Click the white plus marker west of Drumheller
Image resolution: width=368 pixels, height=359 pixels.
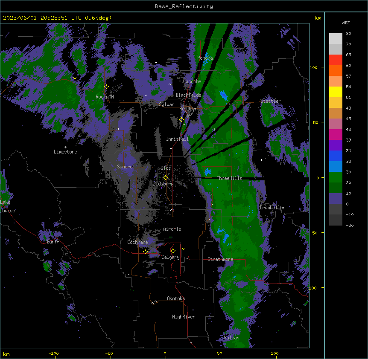click(261, 160)
